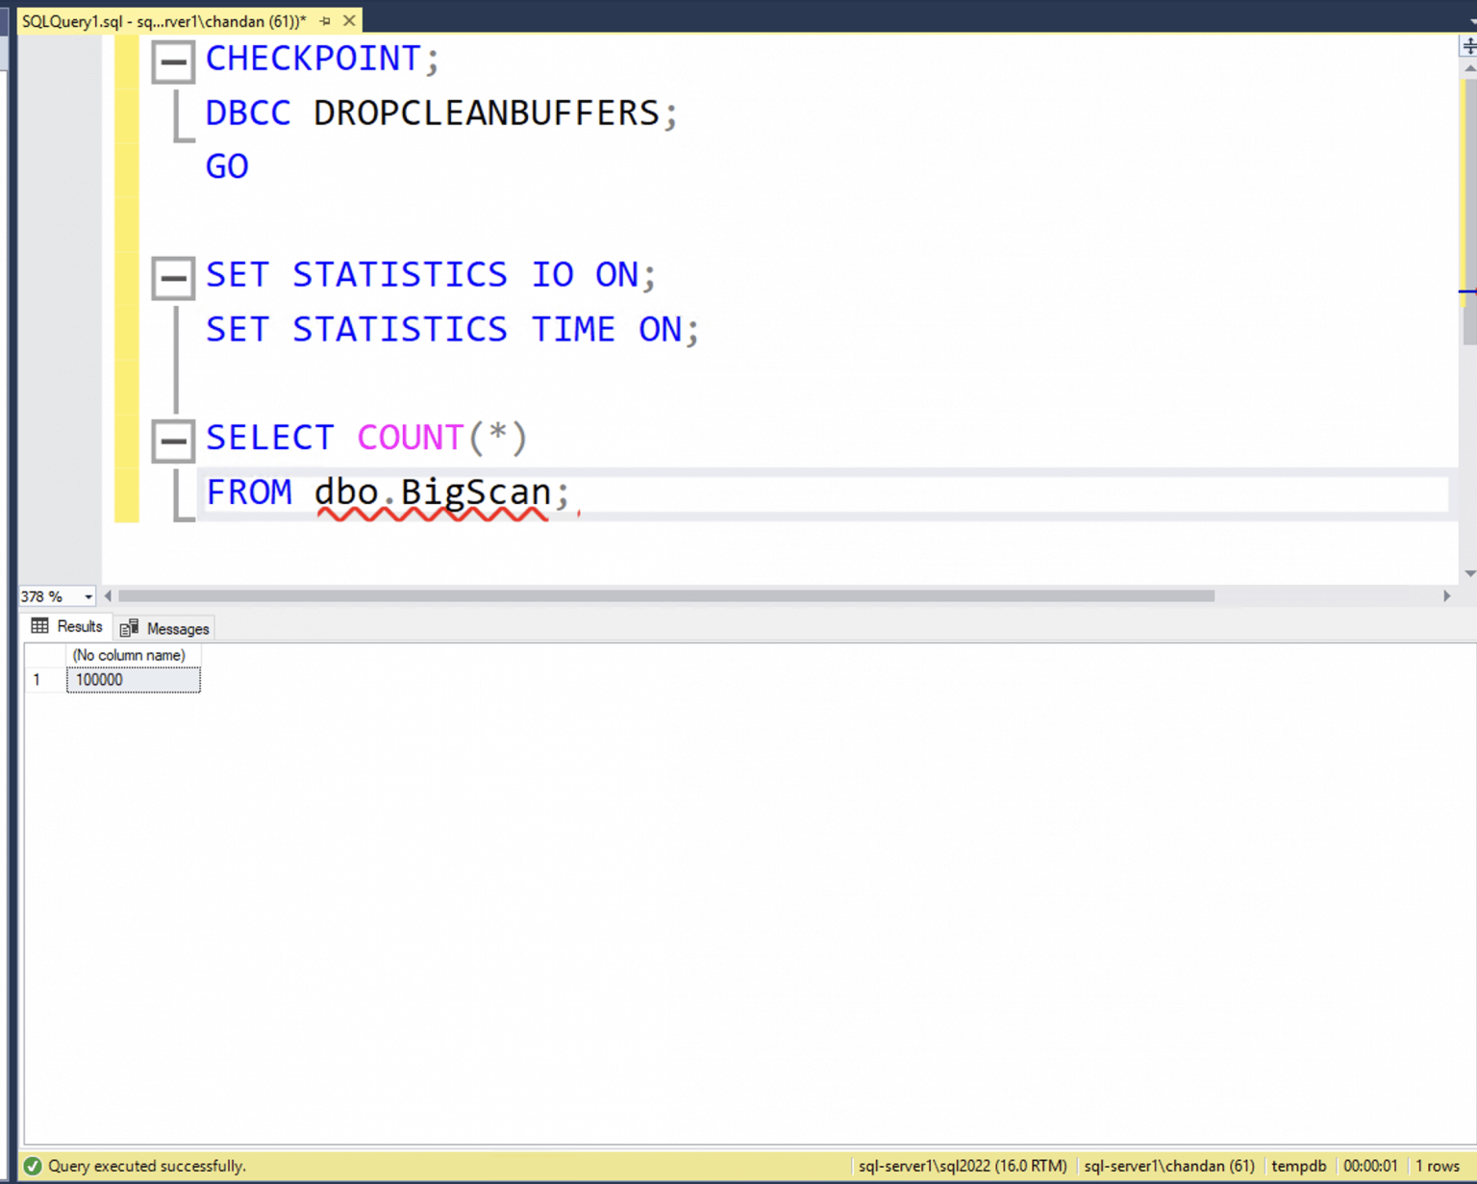Image resolution: width=1477 pixels, height=1184 pixels.
Task: Pin the SQLQuery1.sql document tab
Action: 325,20
